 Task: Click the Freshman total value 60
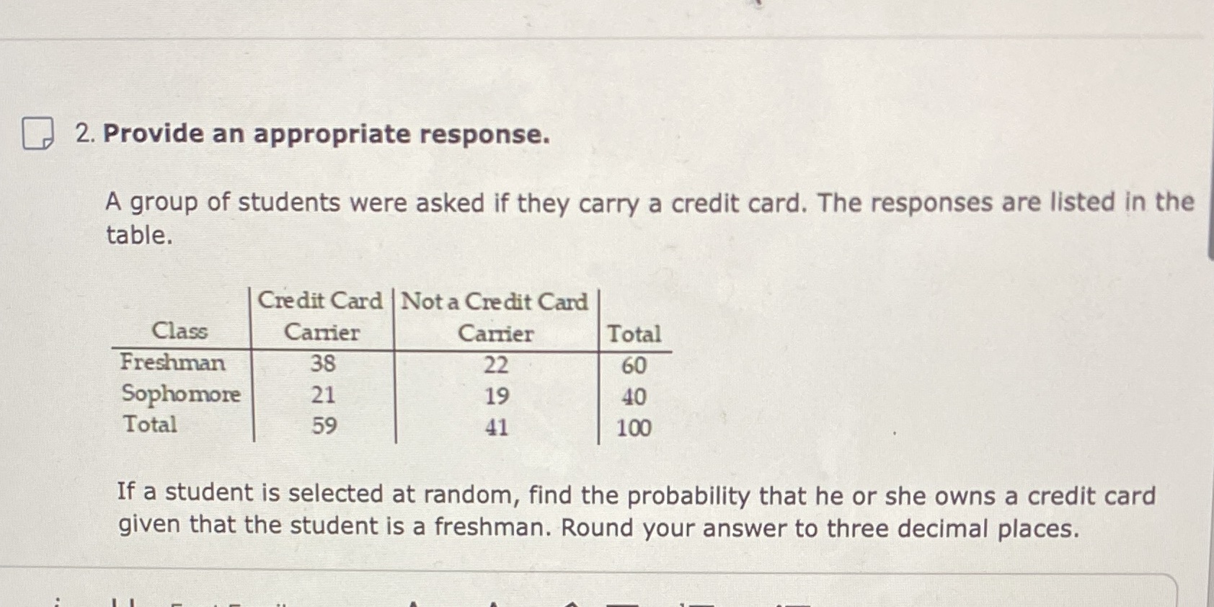pos(634,365)
